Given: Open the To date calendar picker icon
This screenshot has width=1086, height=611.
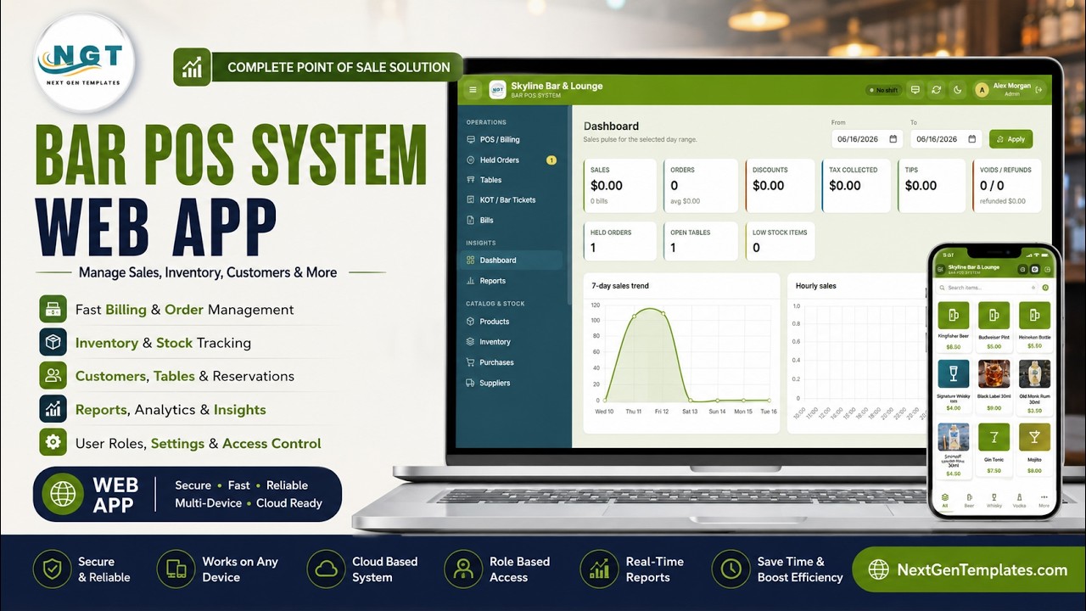Looking at the screenshot, I should pos(971,139).
